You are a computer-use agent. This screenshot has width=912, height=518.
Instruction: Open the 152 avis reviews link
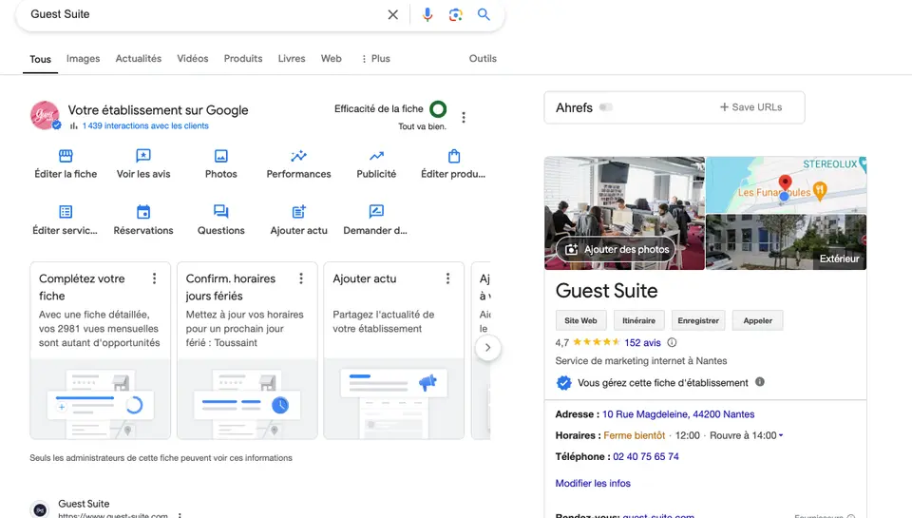(642, 343)
